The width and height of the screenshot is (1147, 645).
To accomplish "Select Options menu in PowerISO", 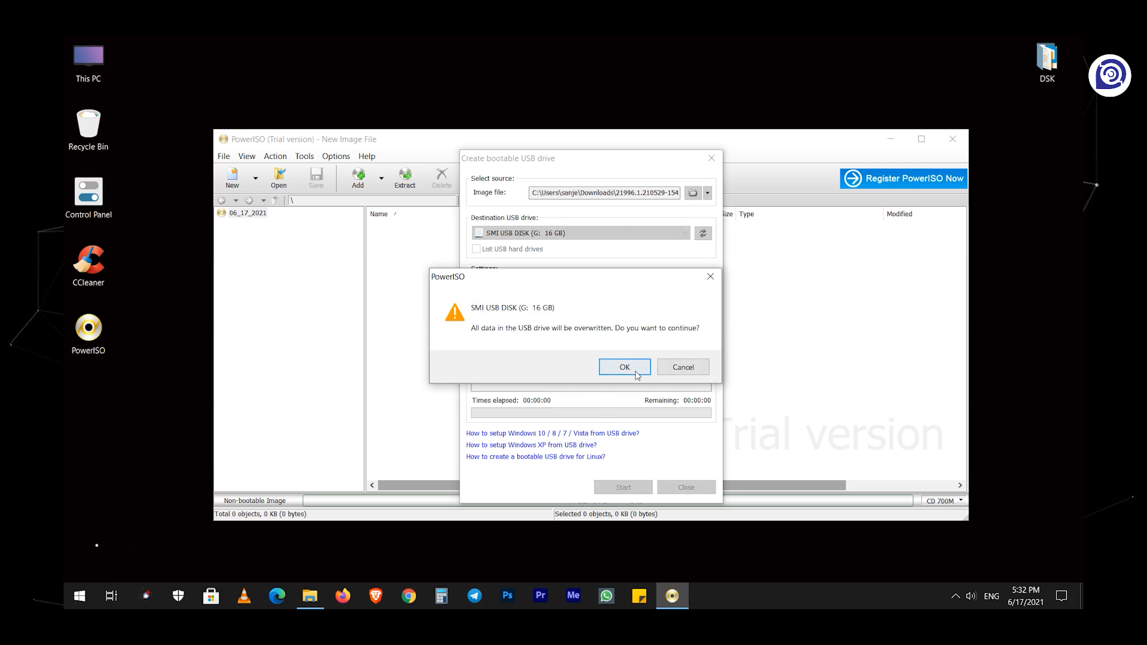I will (x=336, y=156).
